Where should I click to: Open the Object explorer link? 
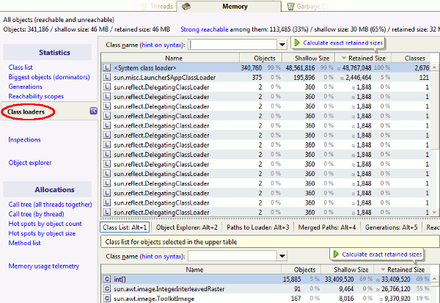click(30, 163)
